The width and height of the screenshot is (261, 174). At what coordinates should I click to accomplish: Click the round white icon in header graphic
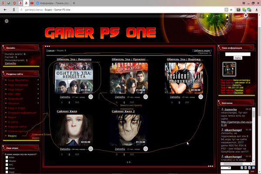[246, 16]
